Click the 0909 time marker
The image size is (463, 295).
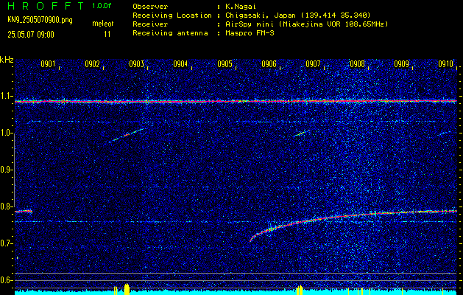[x=401, y=64]
